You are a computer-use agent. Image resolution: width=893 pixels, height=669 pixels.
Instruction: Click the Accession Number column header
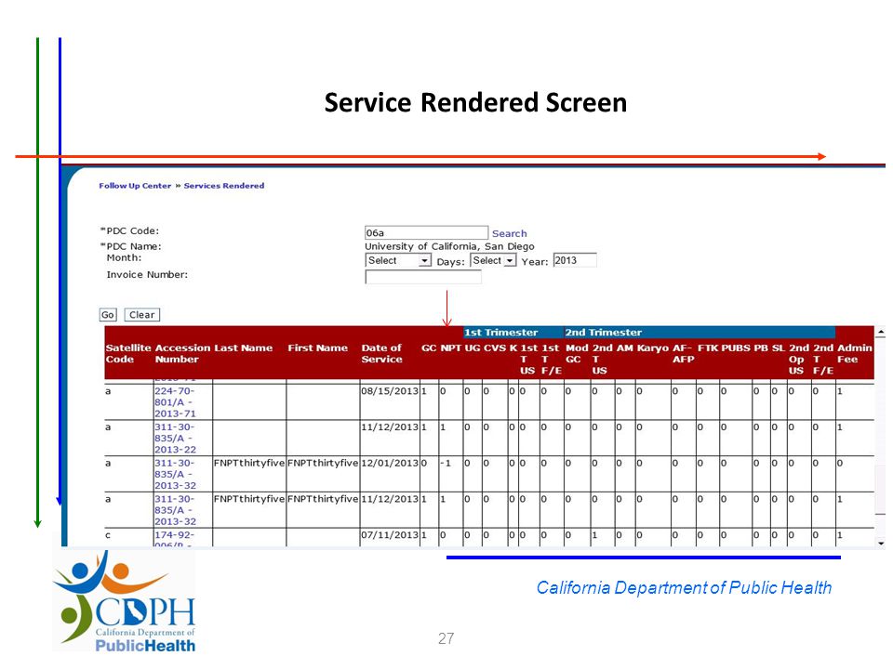point(182,353)
